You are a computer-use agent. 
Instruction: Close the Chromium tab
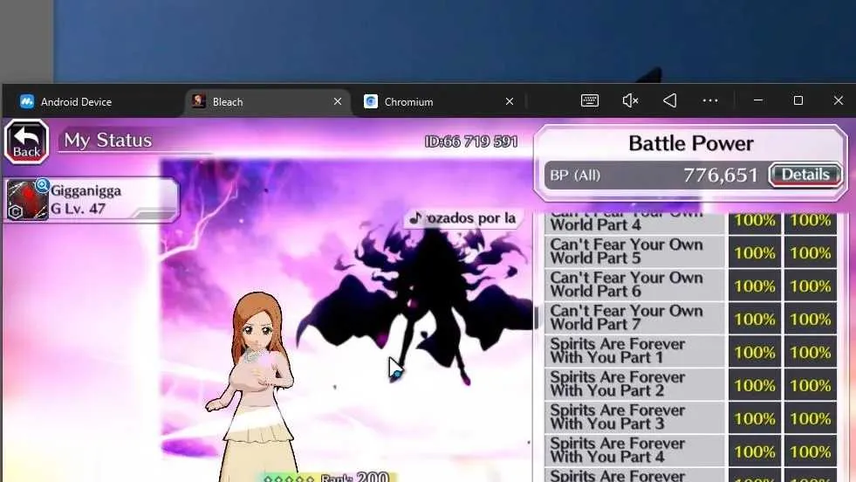(510, 101)
